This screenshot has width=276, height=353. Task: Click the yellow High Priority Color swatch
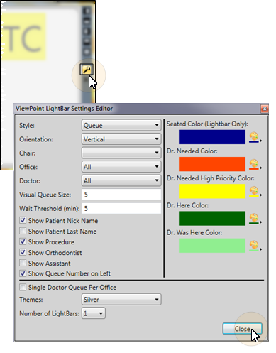[x=212, y=191]
